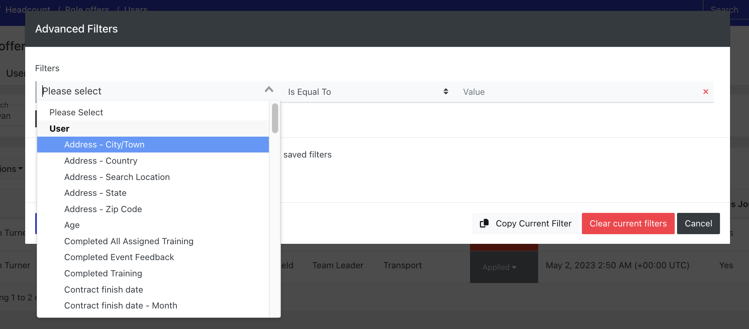Viewport: 749px width, 329px height.
Task: Open the Is Equal To operator dropdown
Action: click(368, 92)
